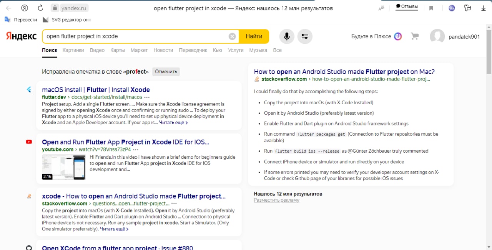Image resolution: width=492 pixels, height=250 pixels.
Task: Open the shopping cart icon
Action: coord(415,36)
